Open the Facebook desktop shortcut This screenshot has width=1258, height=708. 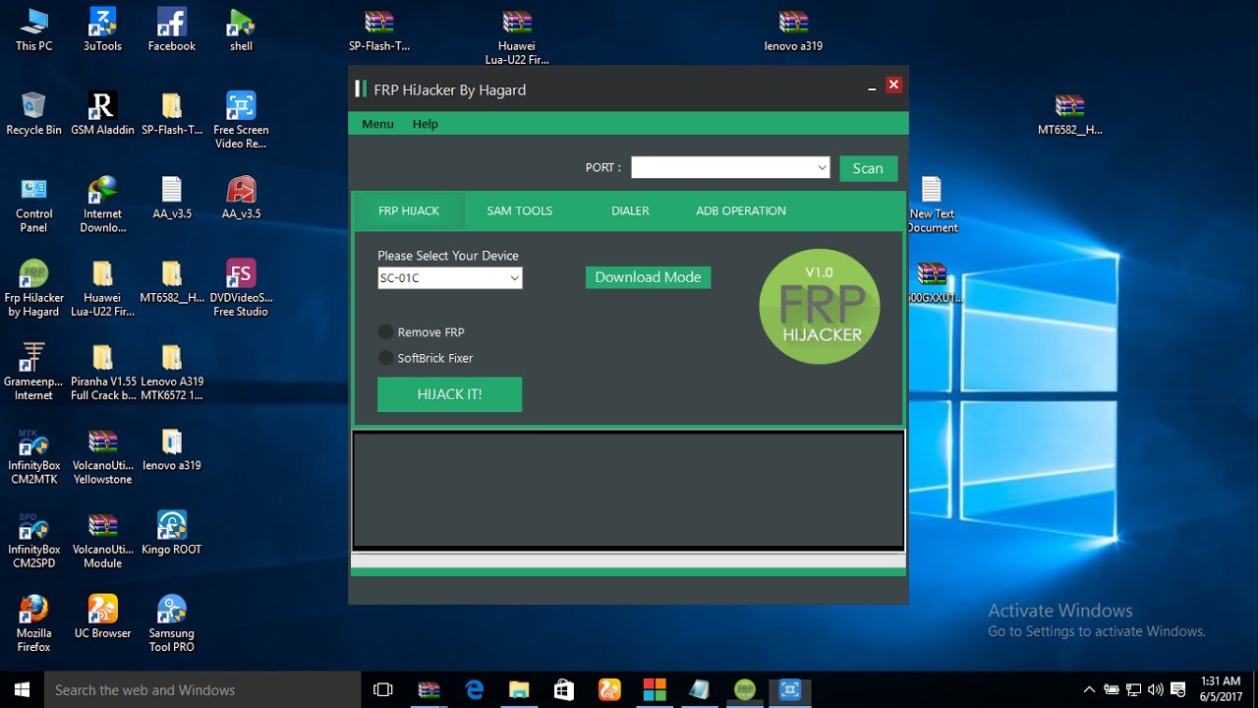pos(171,29)
